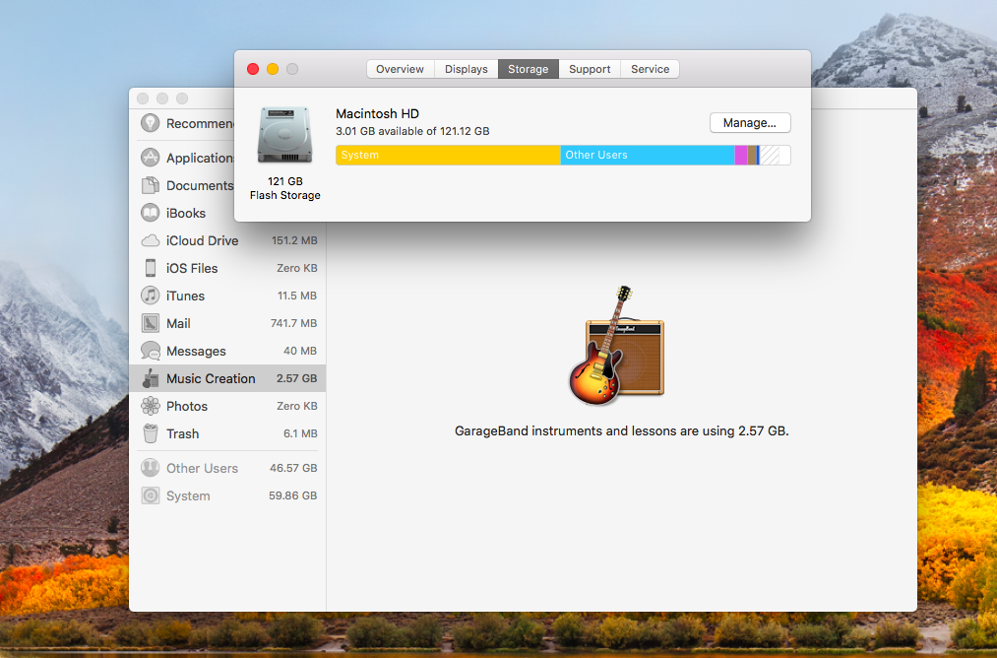Select the Mail row label
Viewport: 997px width, 658px height.
[x=178, y=323]
